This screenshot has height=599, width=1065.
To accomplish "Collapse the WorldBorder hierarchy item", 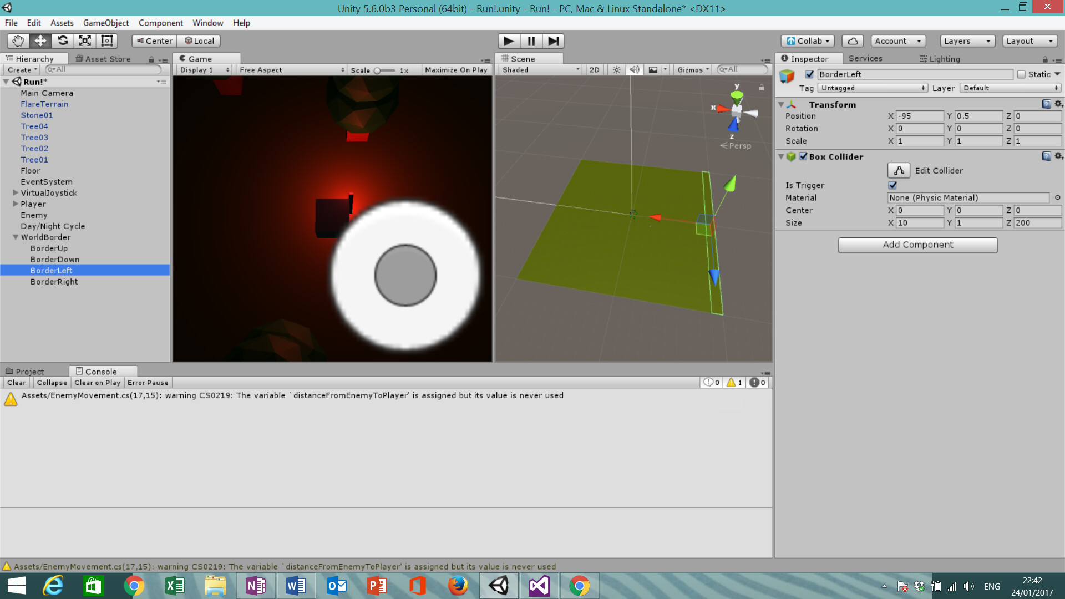I will 16,237.
